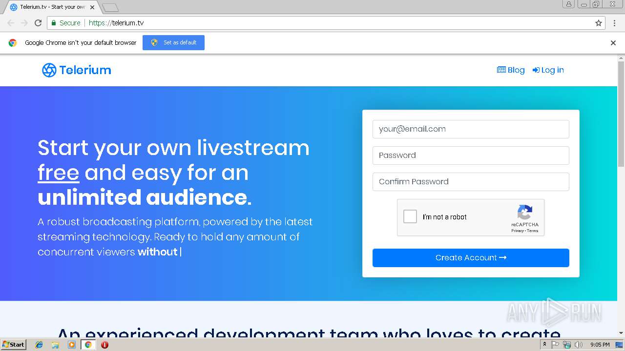625x351 pixels.
Task: Open the Windows Start menu
Action: tap(13, 344)
